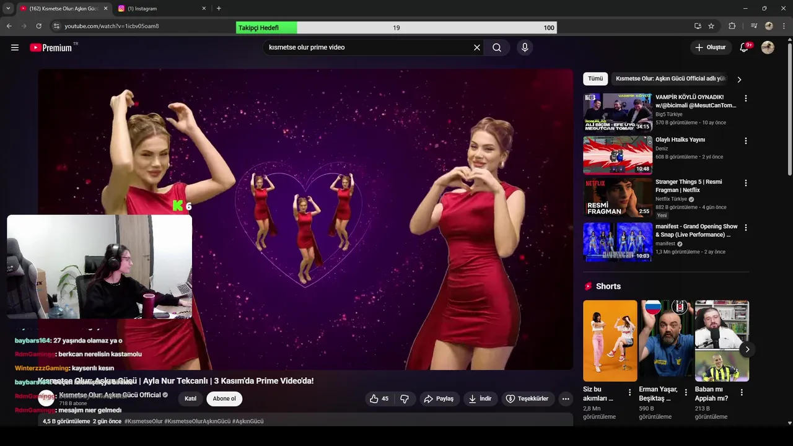Start voice search with microphone icon
793x446 pixels.
[x=525, y=47]
